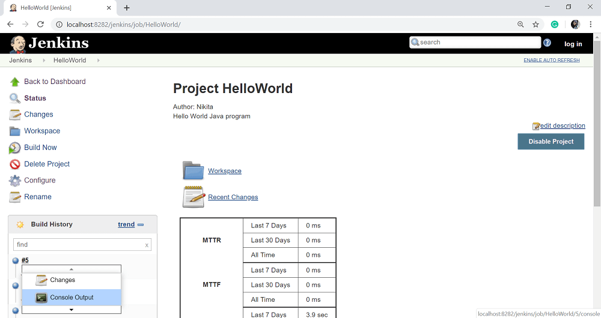Click the bookmark star icon in address bar
601x318 pixels.
(535, 25)
